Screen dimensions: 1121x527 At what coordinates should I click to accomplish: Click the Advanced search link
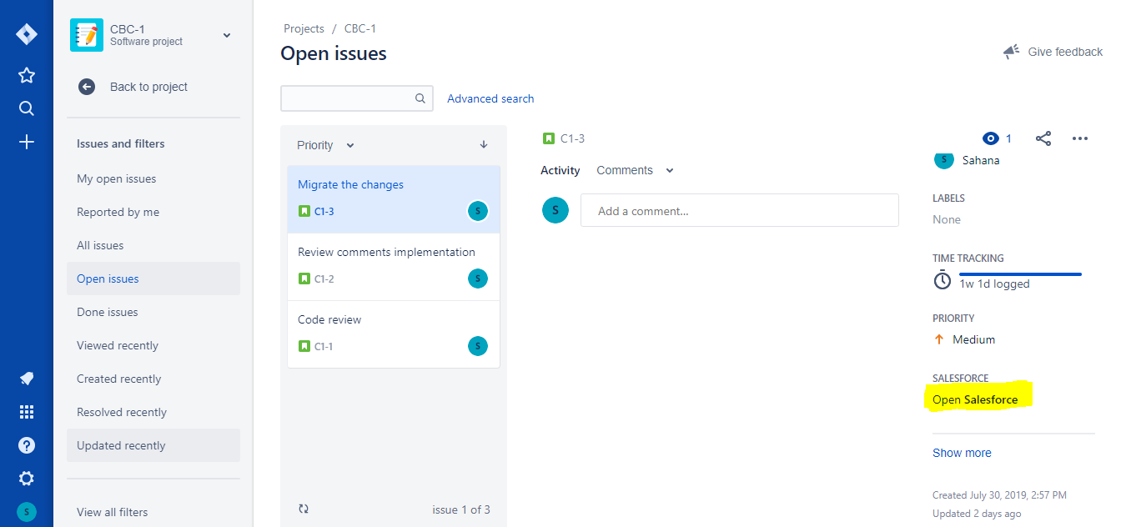pos(490,98)
